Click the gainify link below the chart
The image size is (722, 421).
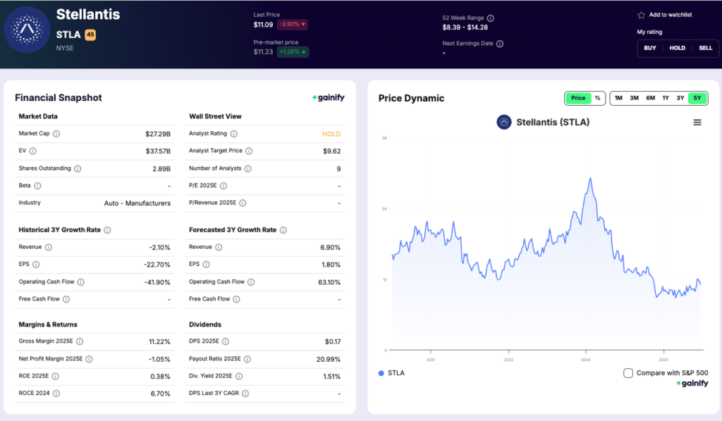(692, 383)
